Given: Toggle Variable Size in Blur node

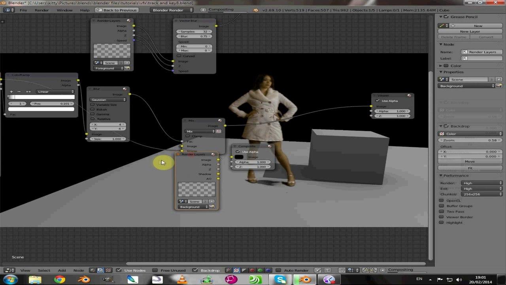Looking at the screenshot, I should click(x=93, y=105).
